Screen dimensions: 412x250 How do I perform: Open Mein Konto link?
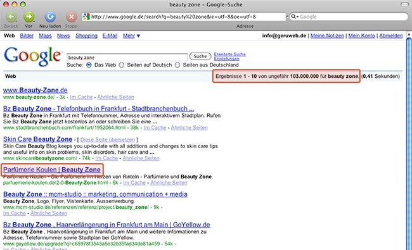pos(361,35)
